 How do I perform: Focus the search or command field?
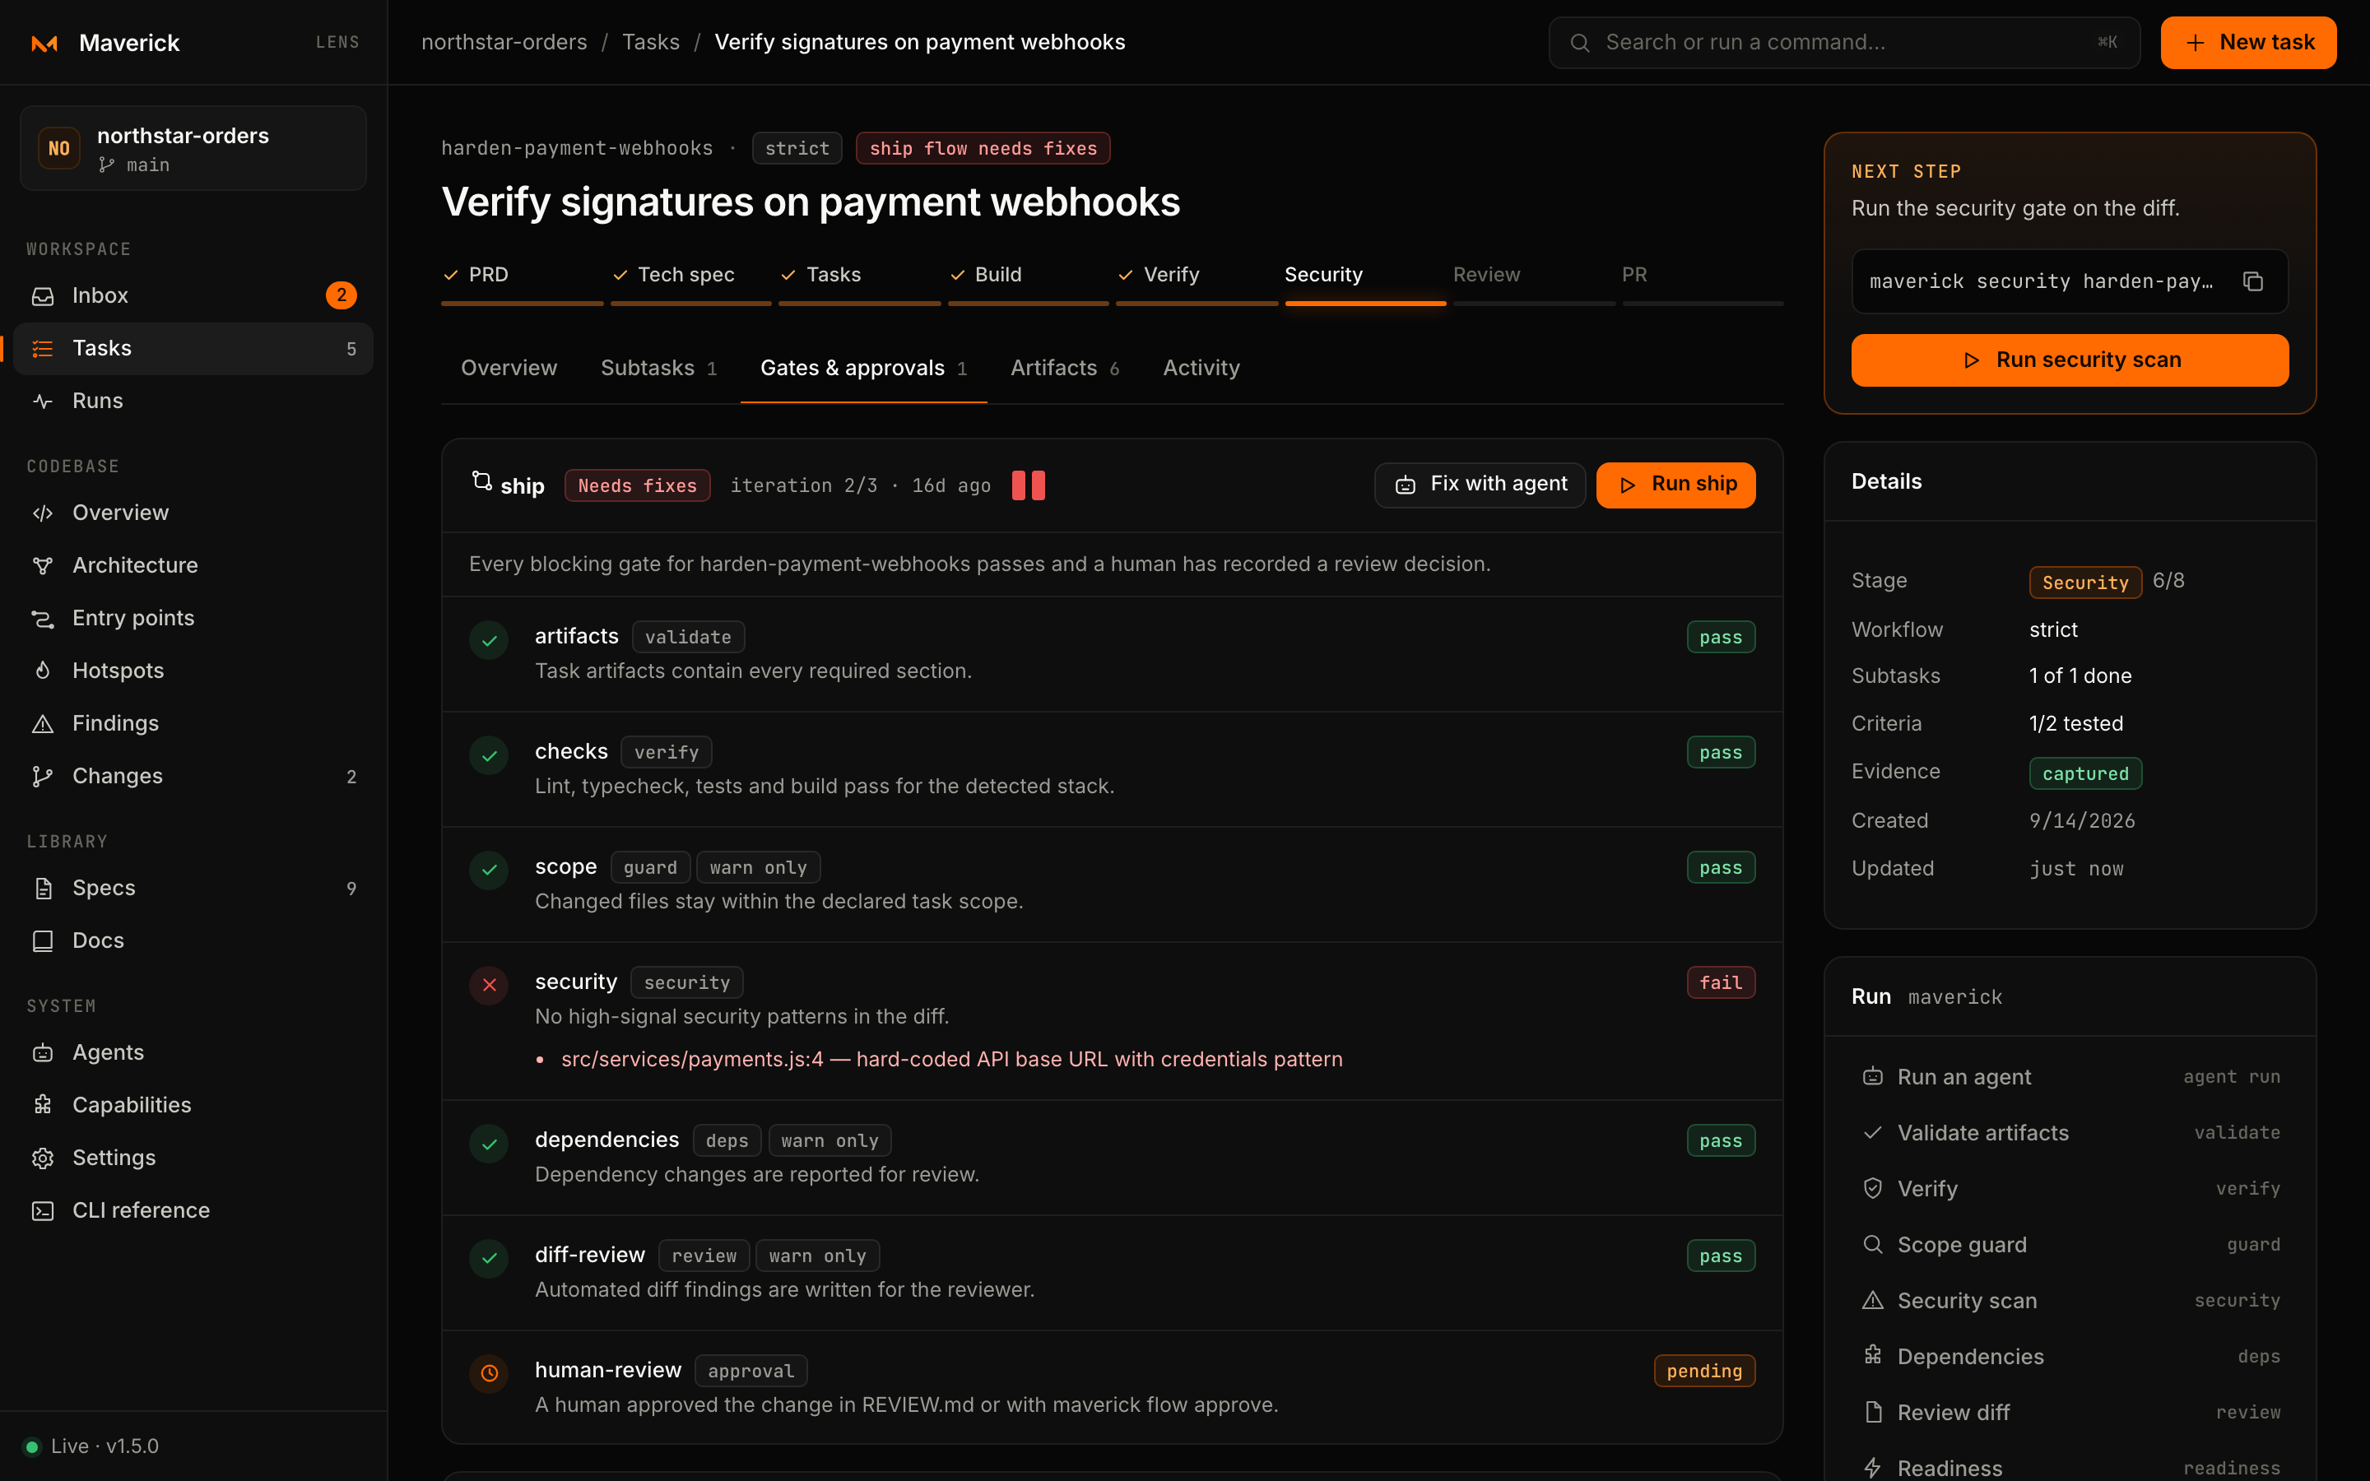click(x=1843, y=43)
